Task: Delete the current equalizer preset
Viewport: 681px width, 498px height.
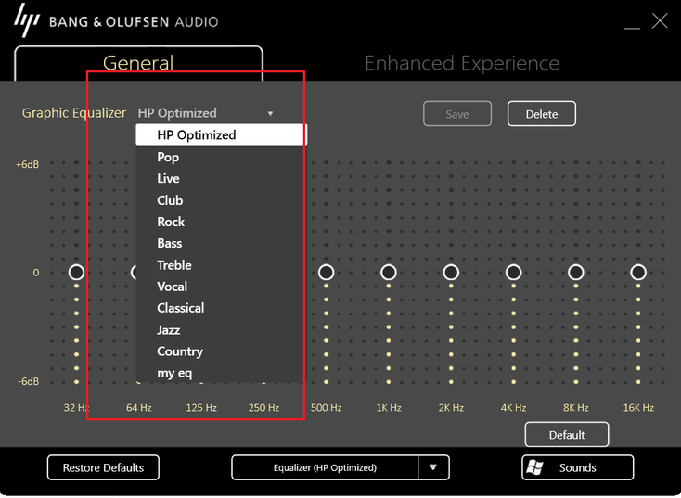Action: 542,114
